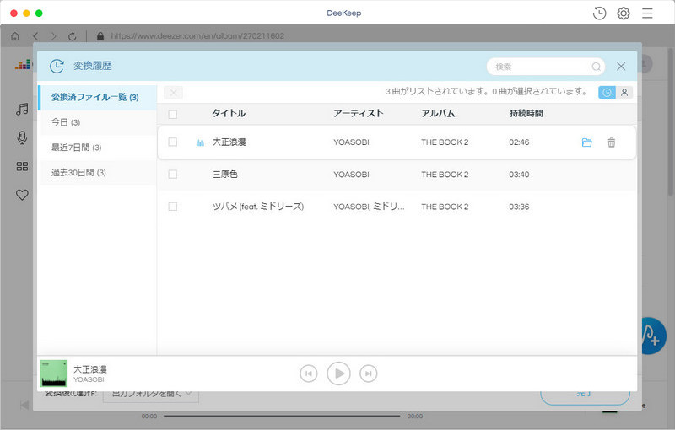Check the box for 三原色

[x=173, y=175]
